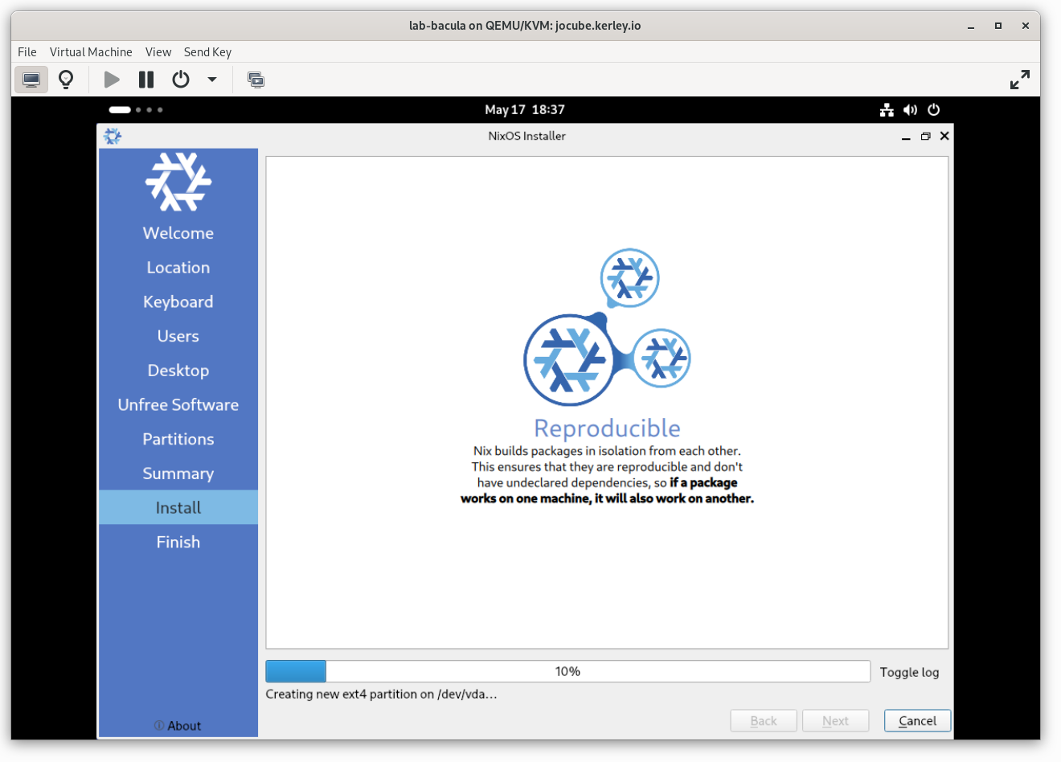1061x762 pixels.
Task: Click the installation progress bar at 10%
Action: click(567, 671)
